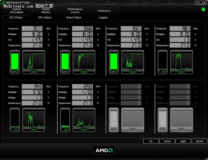Click the AMD OverDrive Utility title icon
The width and height of the screenshot is (208, 160).
[3, 2]
